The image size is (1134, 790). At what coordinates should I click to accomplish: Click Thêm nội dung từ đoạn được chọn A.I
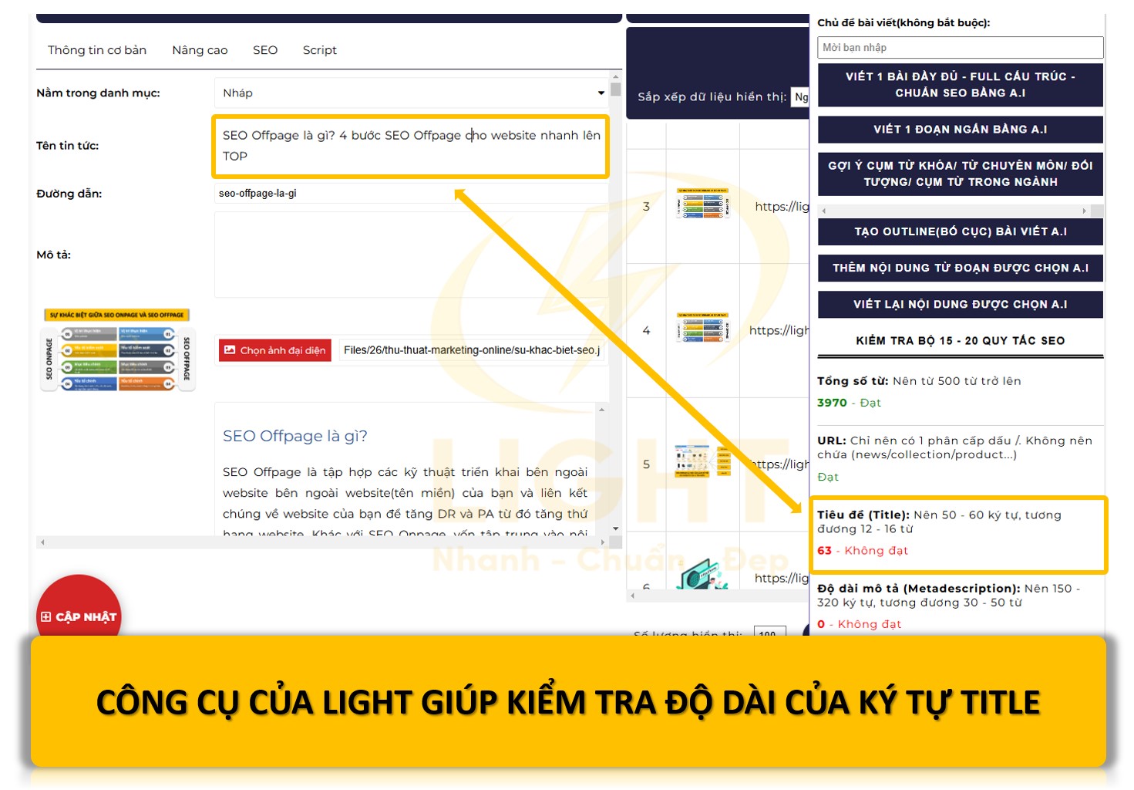961,268
